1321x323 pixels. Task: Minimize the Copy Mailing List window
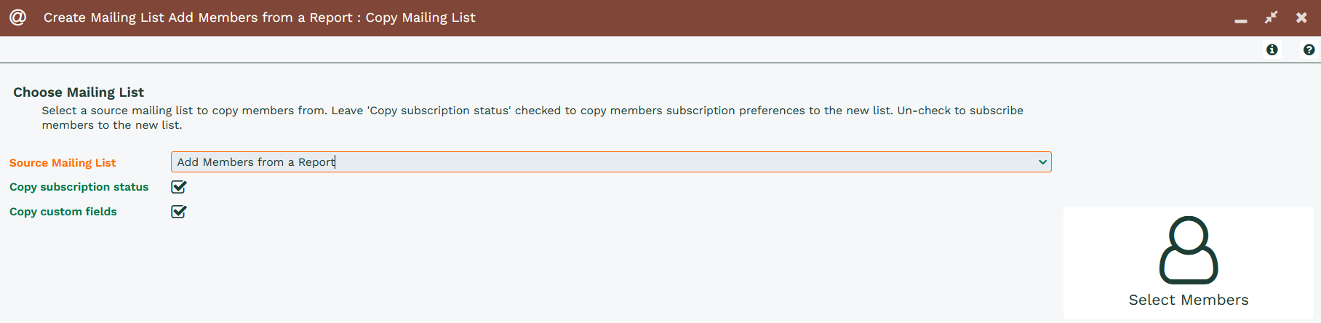pos(1241,20)
